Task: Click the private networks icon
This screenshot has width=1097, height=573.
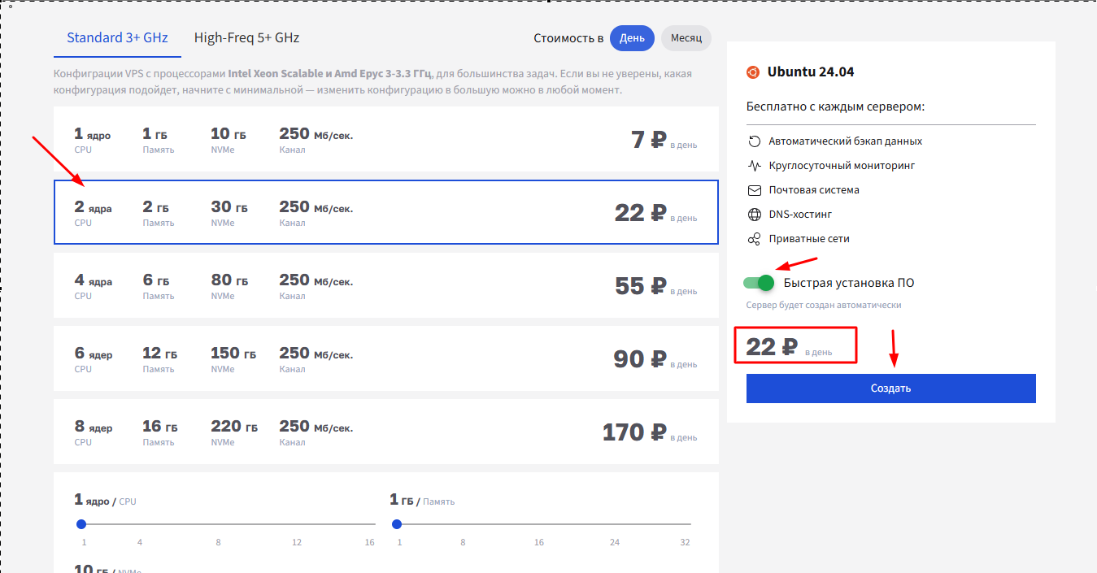Action: [754, 239]
